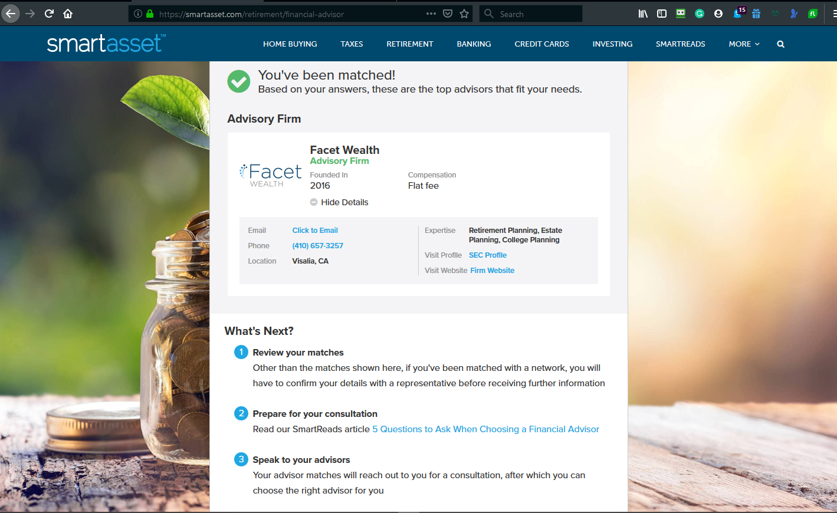Show the sidebar panel icon

pos(662,14)
